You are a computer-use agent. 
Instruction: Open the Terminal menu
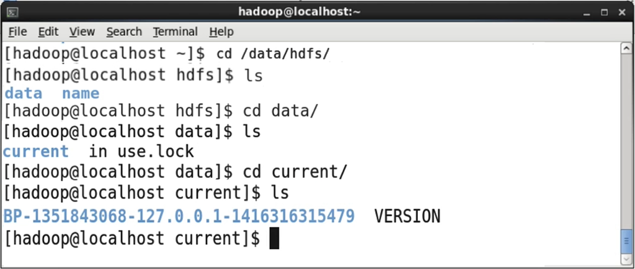[x=175, y=32]
